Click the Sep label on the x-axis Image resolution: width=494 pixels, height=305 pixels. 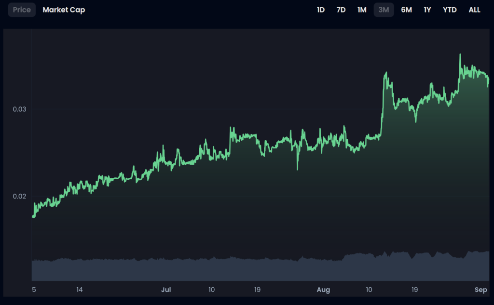[x=480, y=290]
